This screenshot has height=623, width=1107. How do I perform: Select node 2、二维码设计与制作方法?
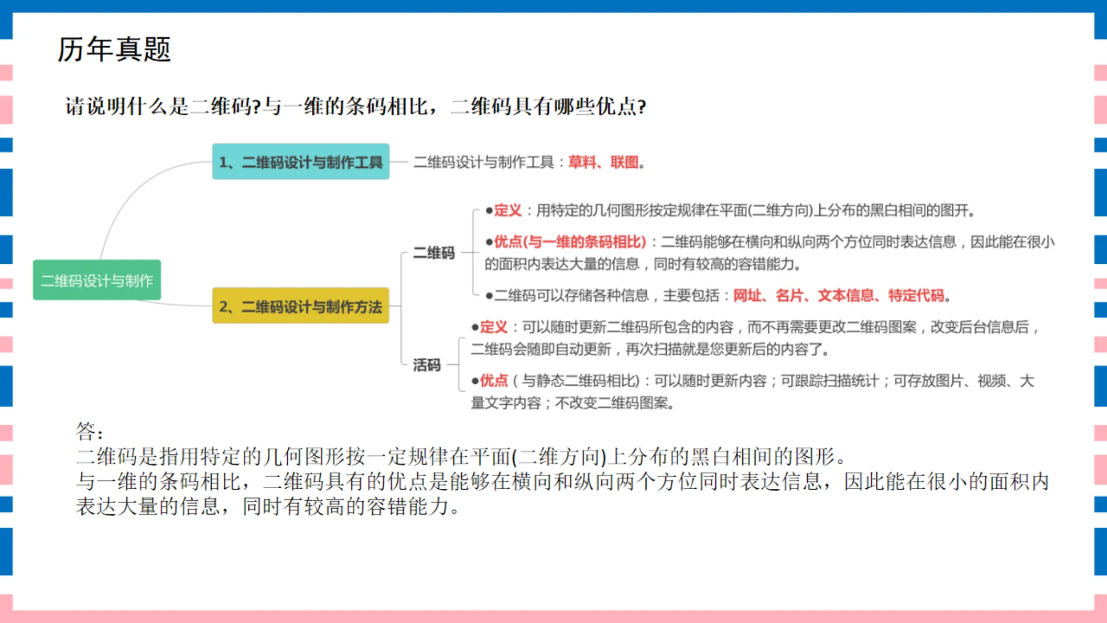301,306
